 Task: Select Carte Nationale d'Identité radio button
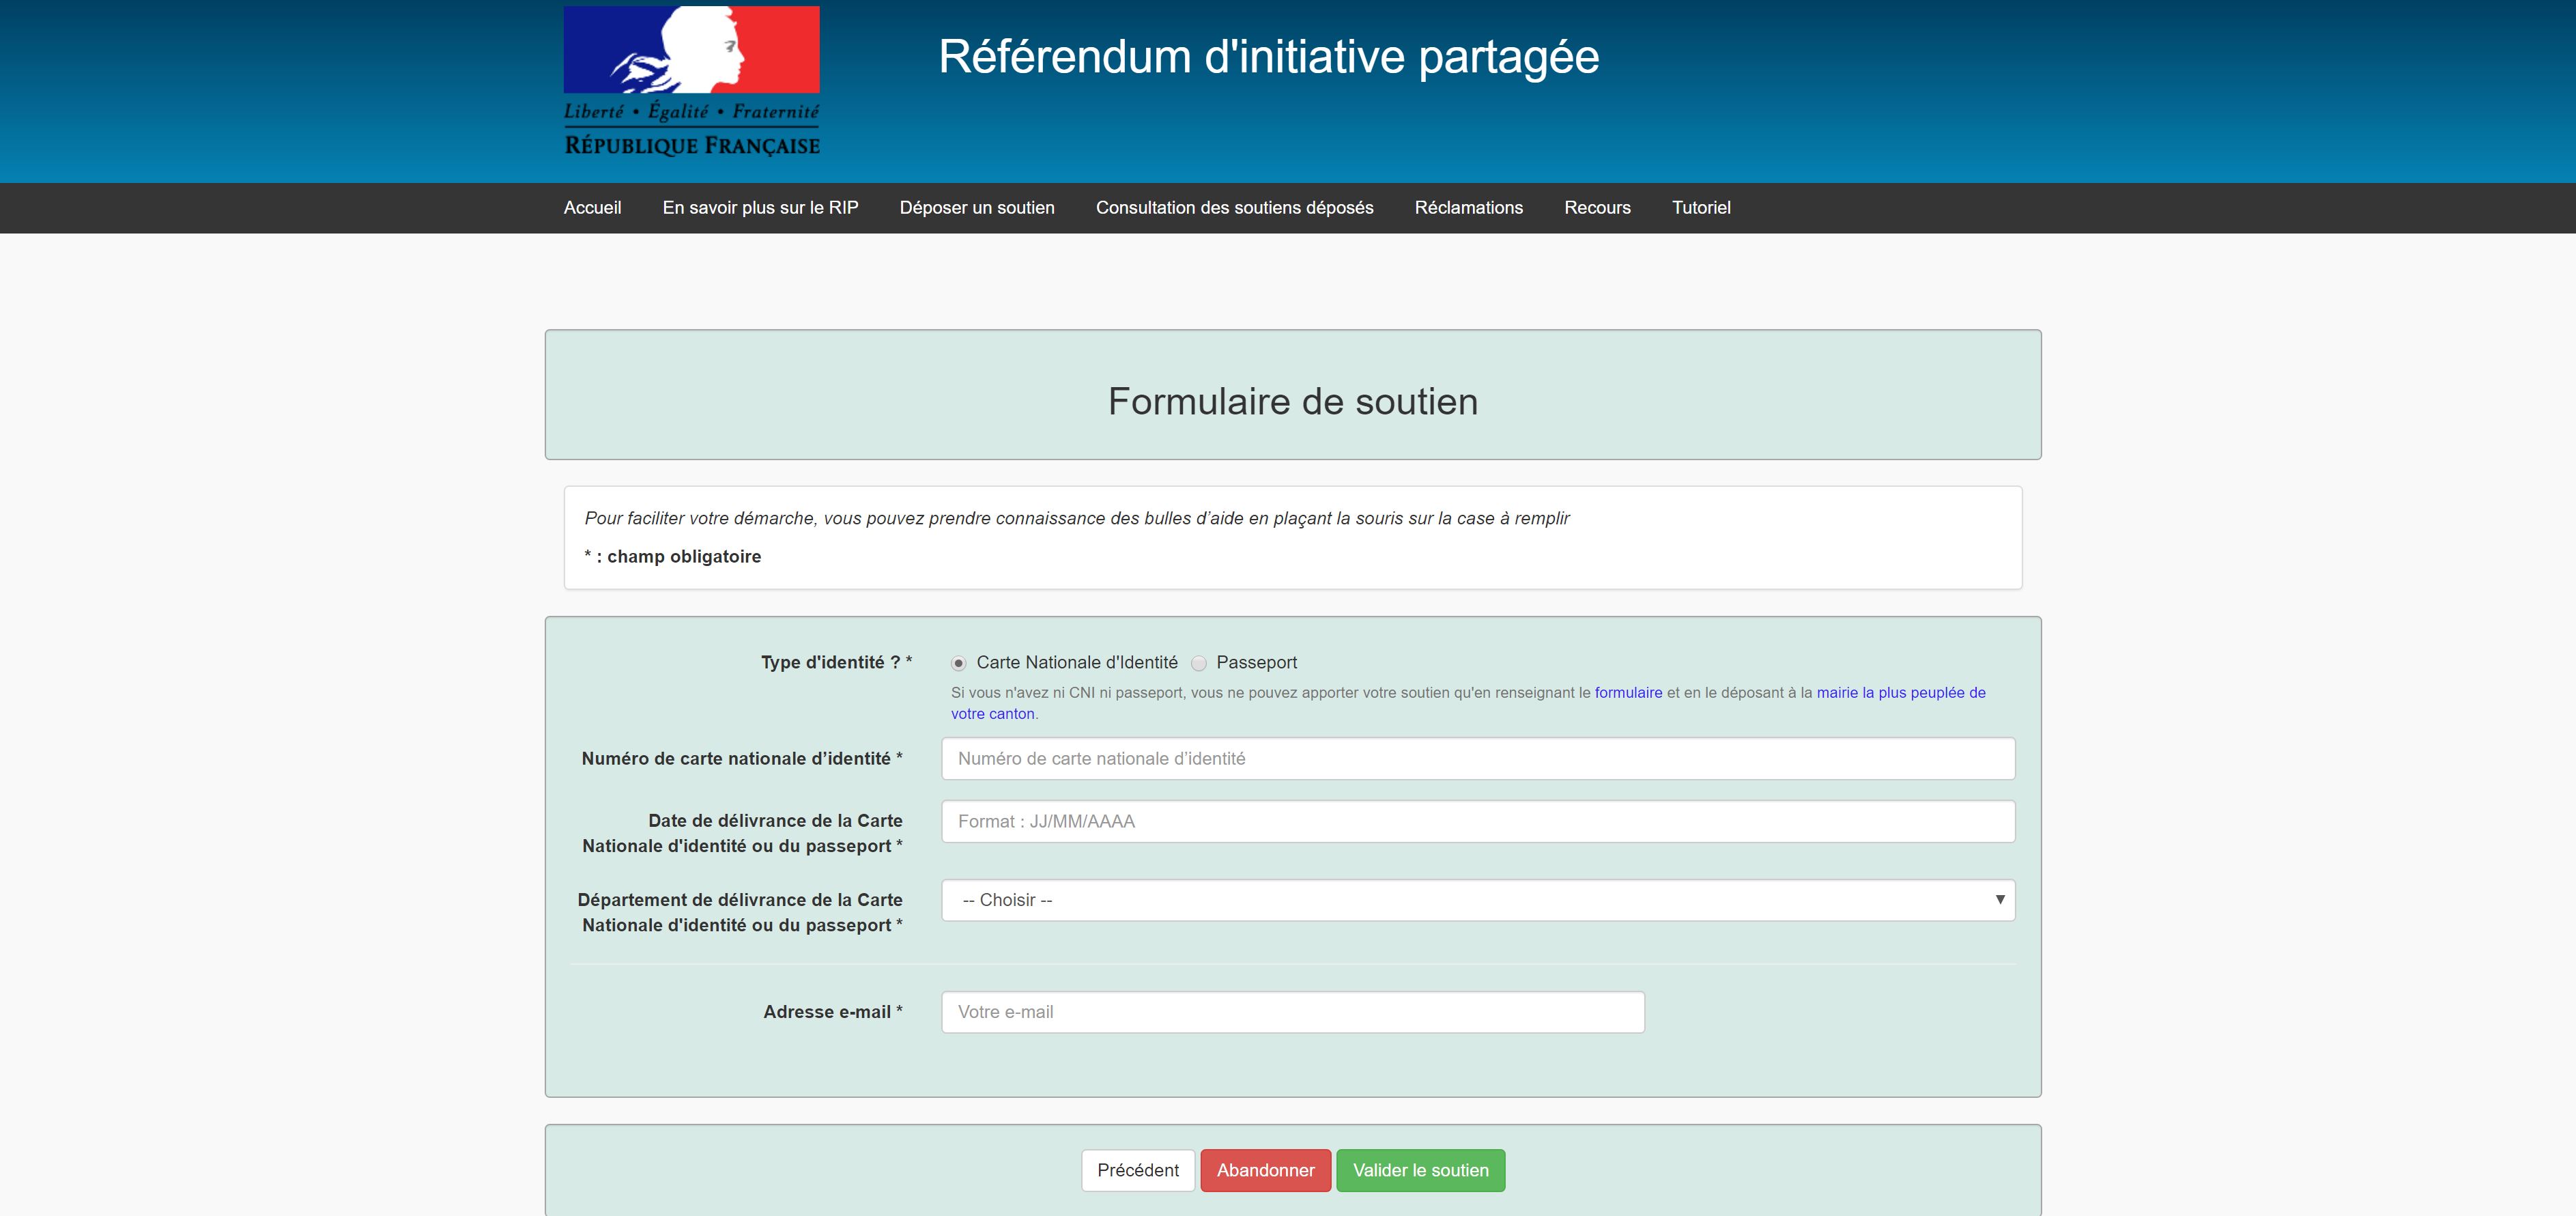click(958, 663)
